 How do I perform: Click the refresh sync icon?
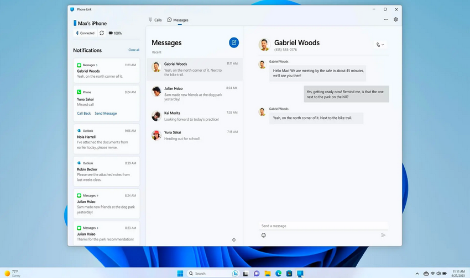[102, 33]
